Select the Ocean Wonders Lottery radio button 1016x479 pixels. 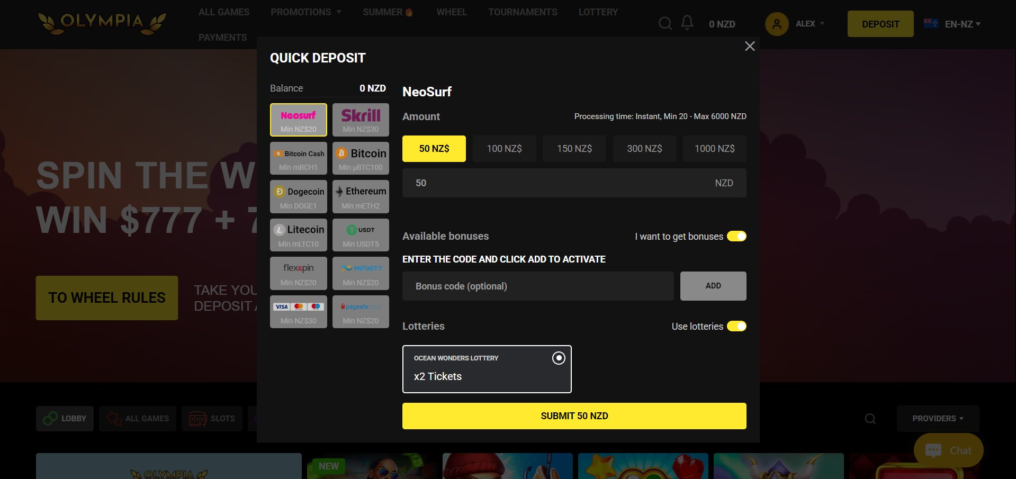(559, 358)
